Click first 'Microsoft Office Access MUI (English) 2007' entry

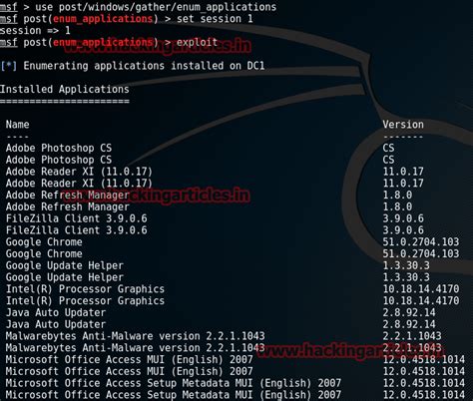coord(130,359)
